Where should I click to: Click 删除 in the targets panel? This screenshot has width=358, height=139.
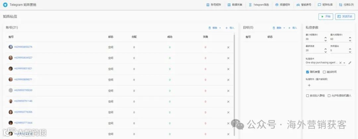tap(277, 28)
